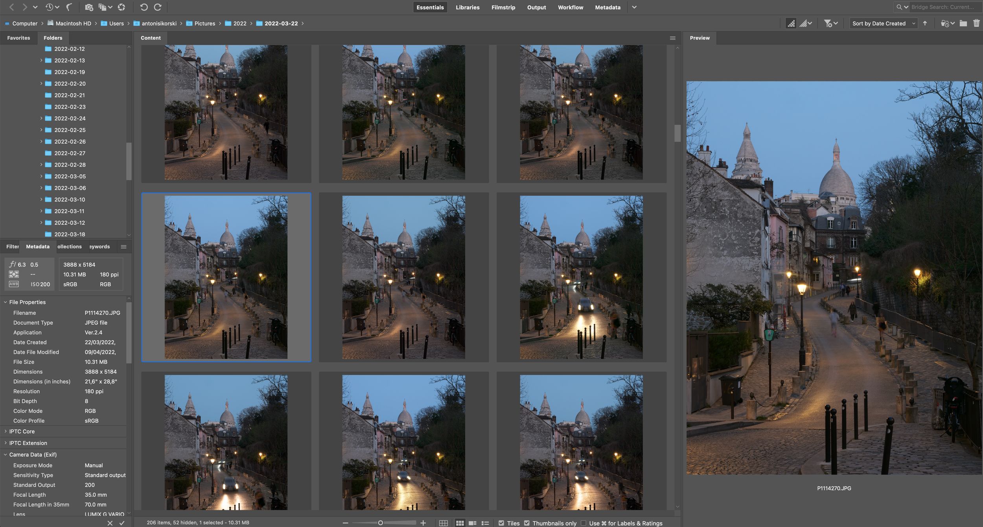The height and width of the screenshot is (527, 983).
Task: Click the Open in Camera Raw icon
Action: (x=121, y=7)
